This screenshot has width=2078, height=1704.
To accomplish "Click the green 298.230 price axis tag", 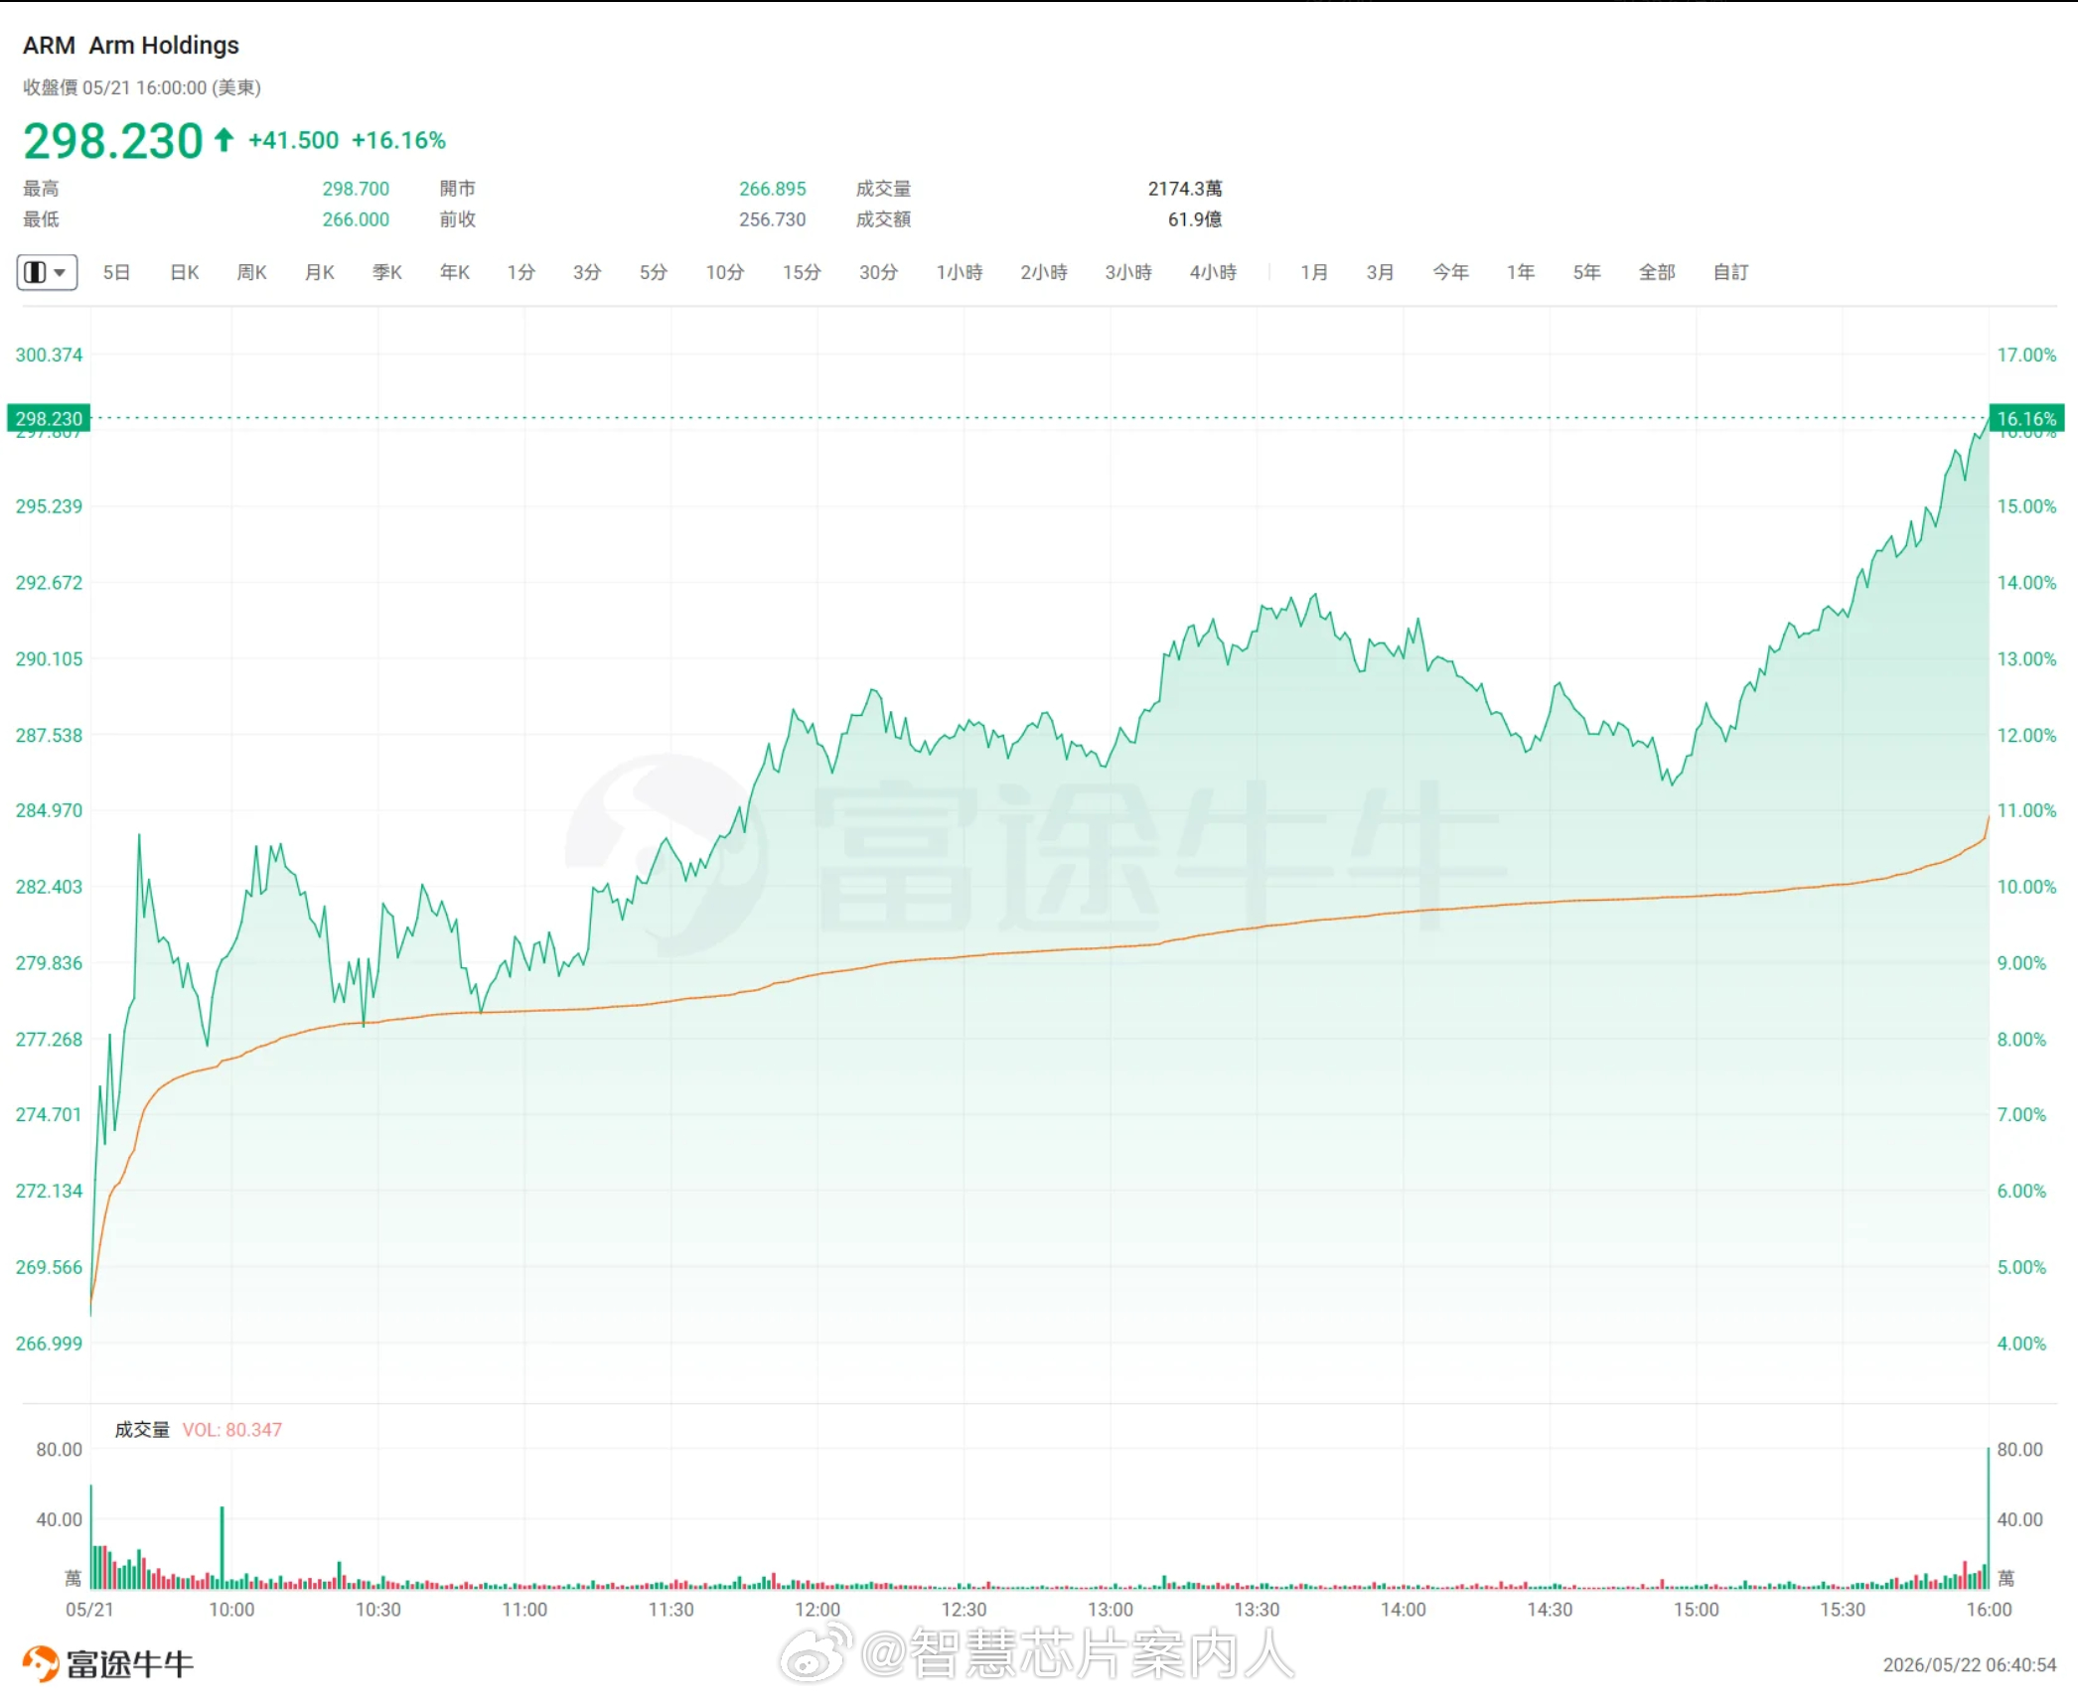I will pyautogui.click(x=49, y=419).
